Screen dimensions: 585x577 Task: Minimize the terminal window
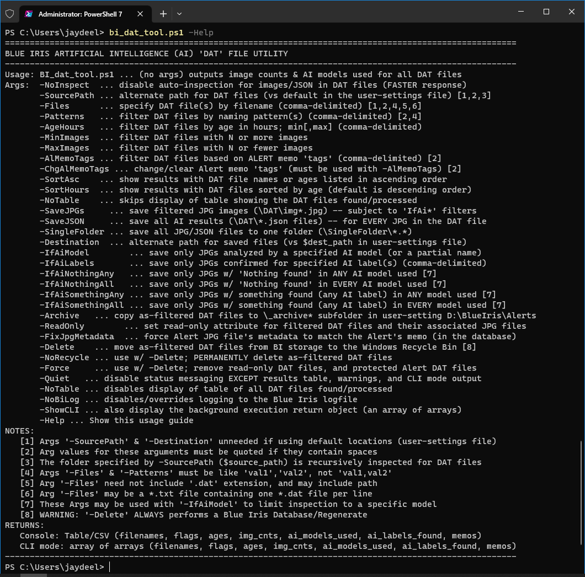pyautogui.click(x=521, y=12)
